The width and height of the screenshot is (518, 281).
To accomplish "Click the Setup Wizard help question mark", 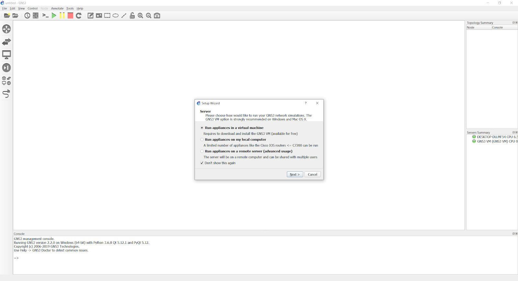I will point(306,103).
